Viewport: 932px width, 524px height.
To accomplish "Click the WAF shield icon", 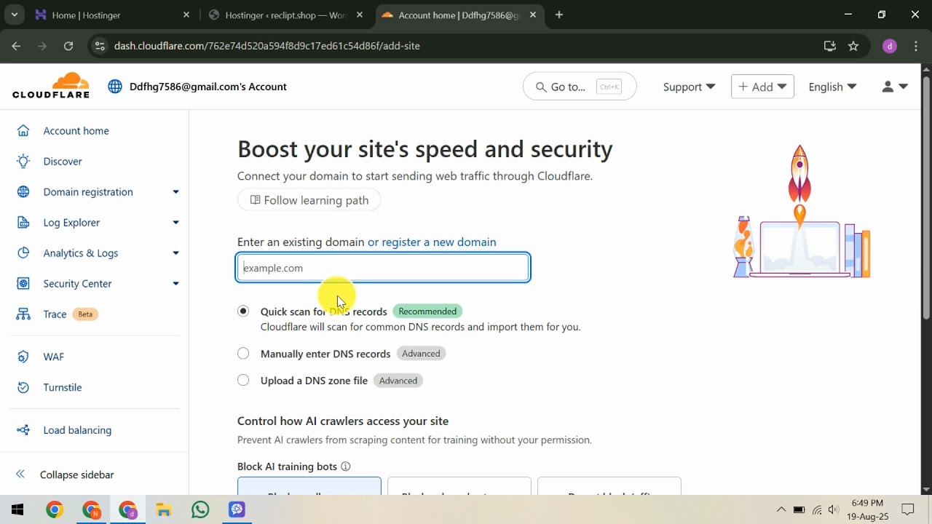I will 23,357.
